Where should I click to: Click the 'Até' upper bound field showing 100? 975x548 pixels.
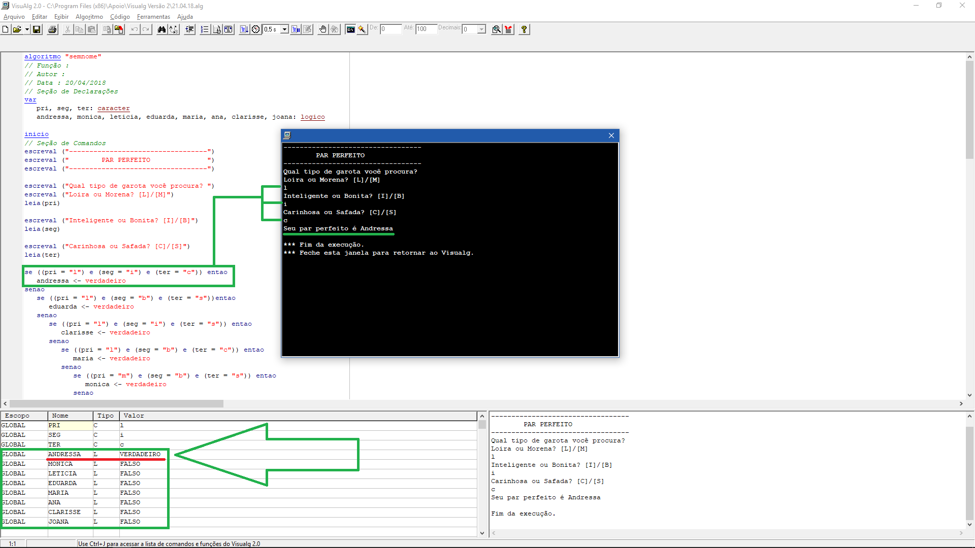click(x=426, y=29)
